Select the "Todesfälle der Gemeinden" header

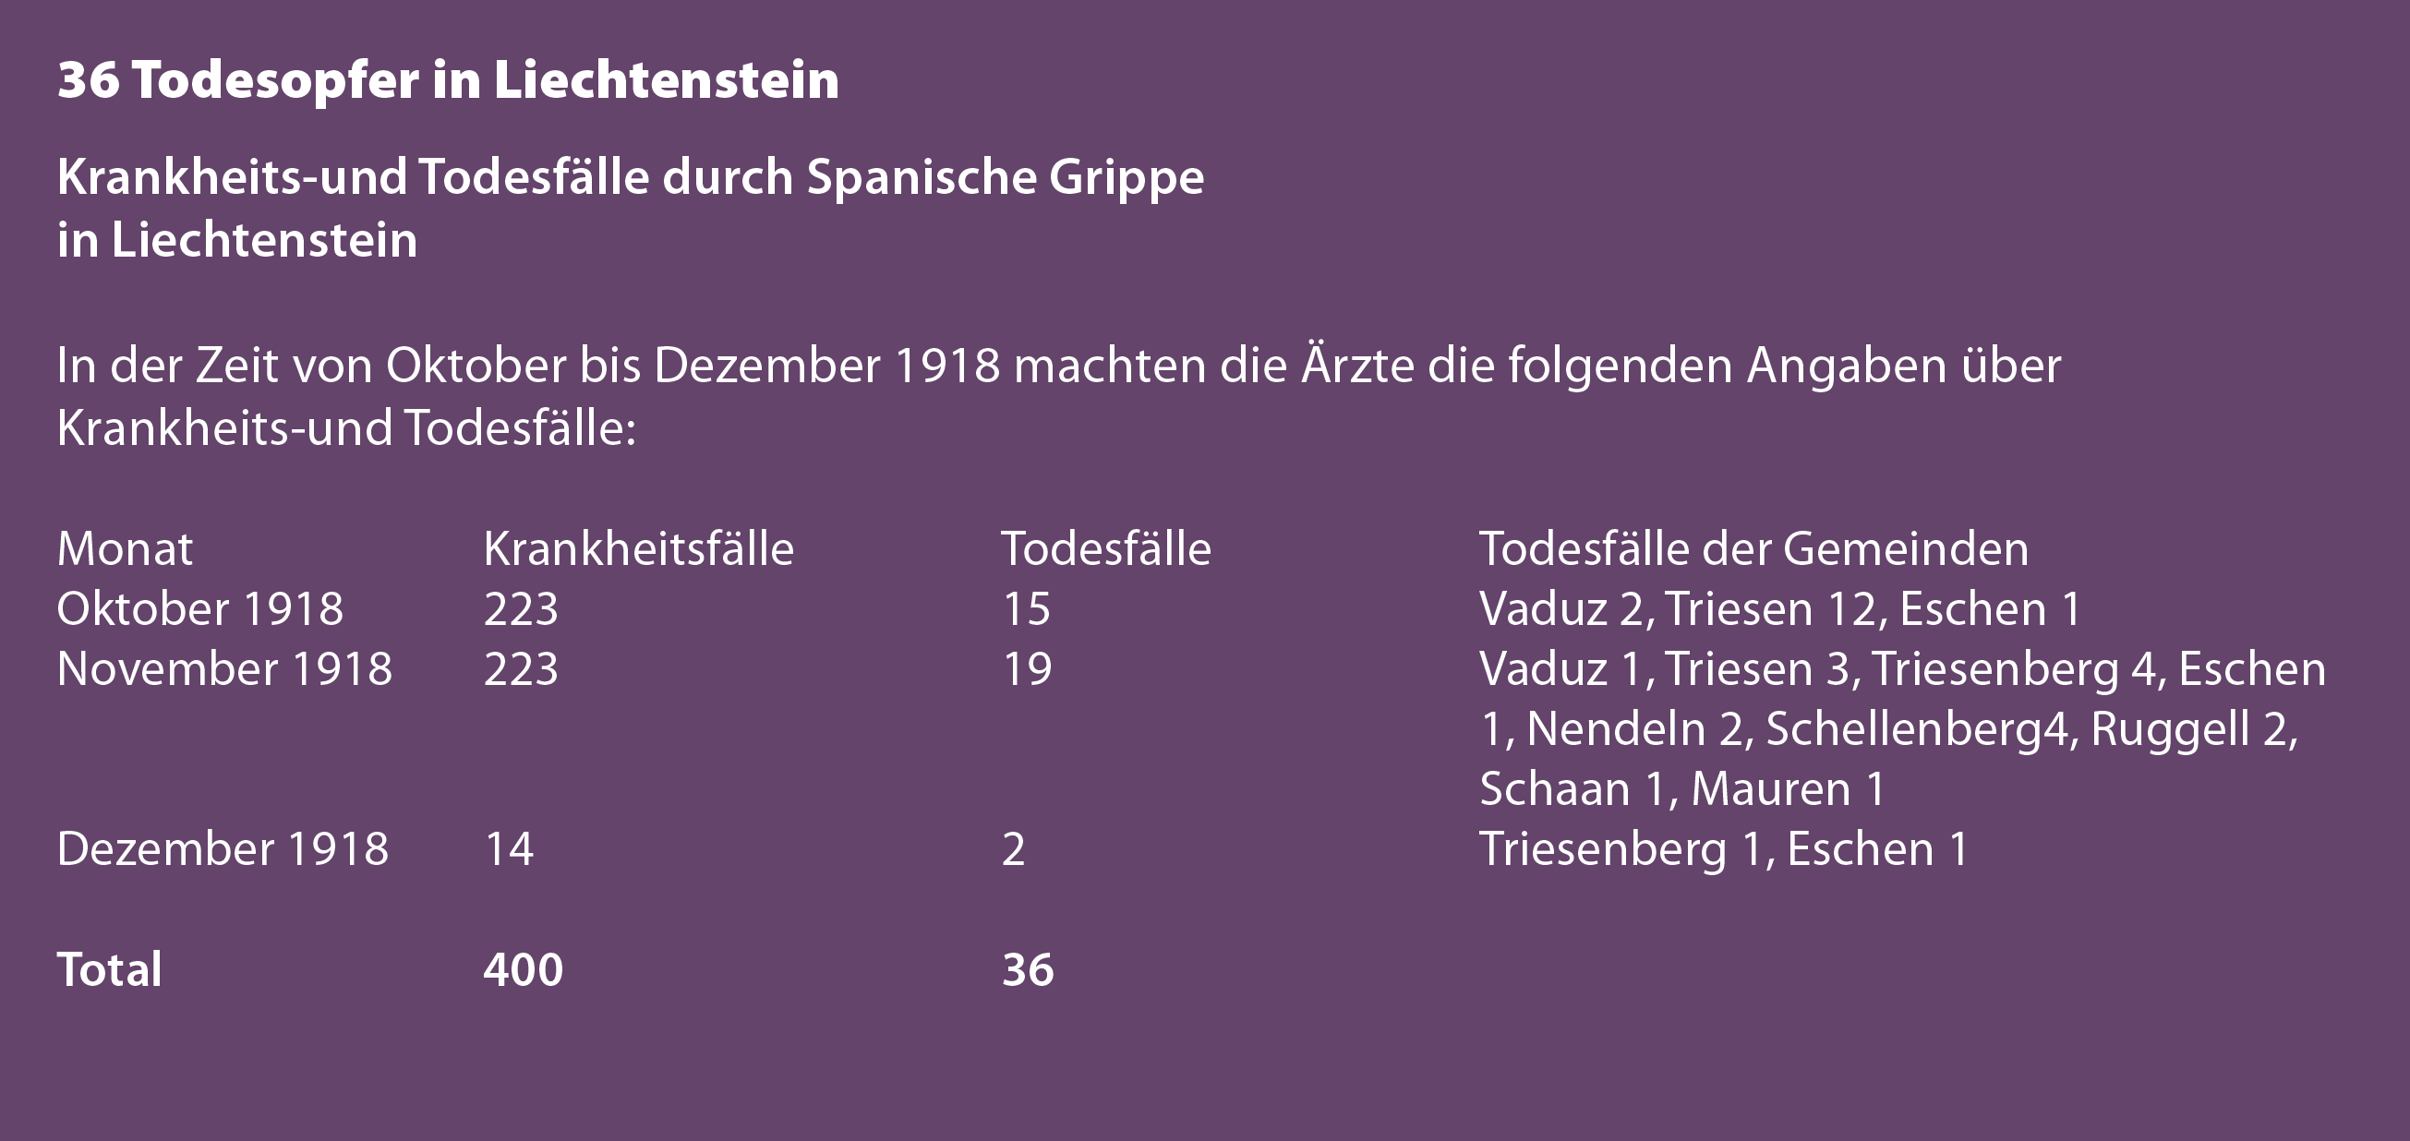(x=1753, y=549)
